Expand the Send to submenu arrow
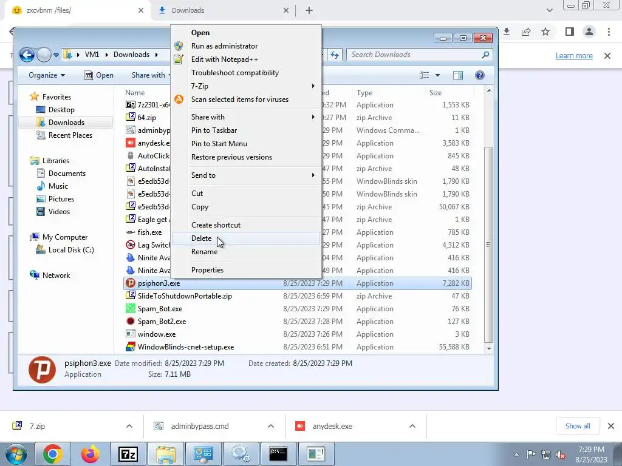 tap(313, 175)
